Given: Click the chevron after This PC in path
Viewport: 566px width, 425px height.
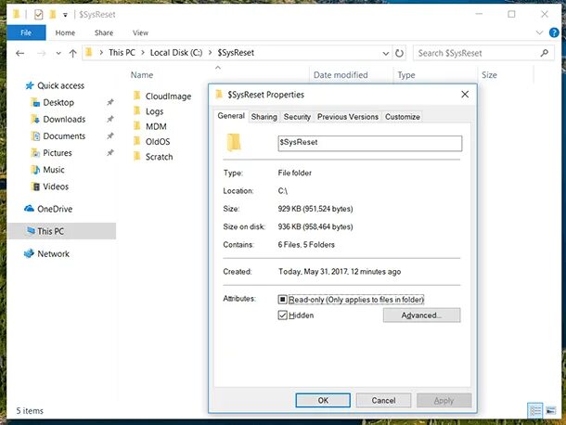Looking at the screenshot, I should [143, 53].
